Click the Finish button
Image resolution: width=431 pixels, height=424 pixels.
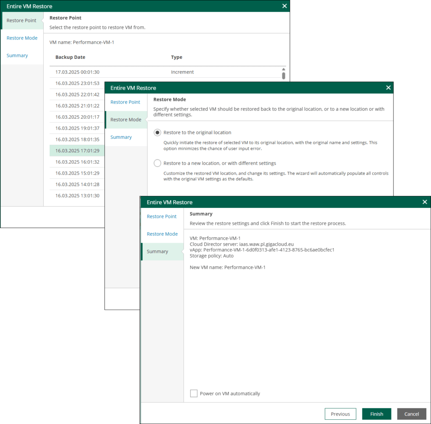tap(376, 414)
